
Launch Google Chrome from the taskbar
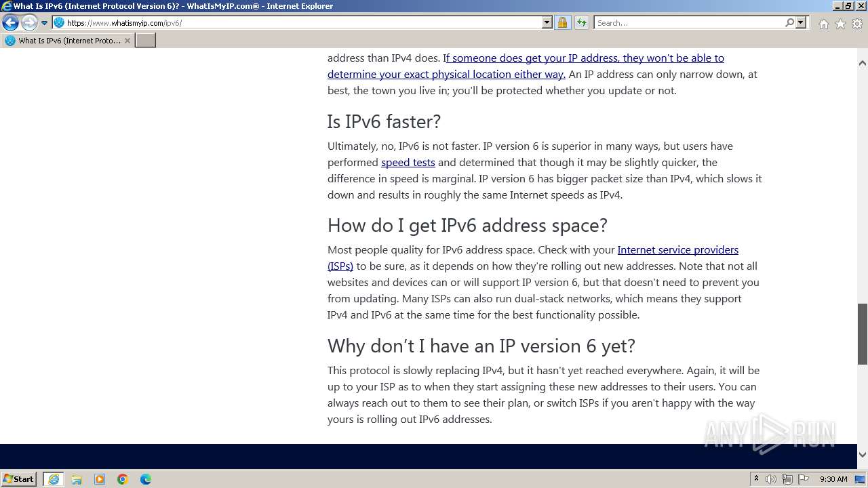point(123,479)
